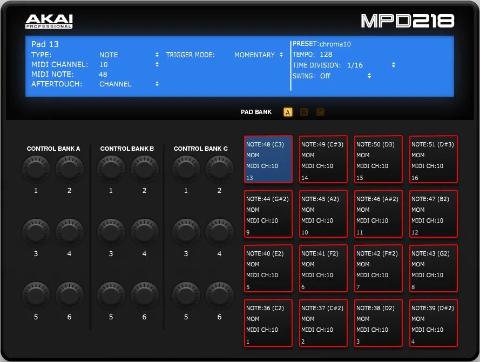480x362 pixels.
Task: Open the TIME DIVISION dropdown
Action: pyautogui.click(x=393, y=65)
